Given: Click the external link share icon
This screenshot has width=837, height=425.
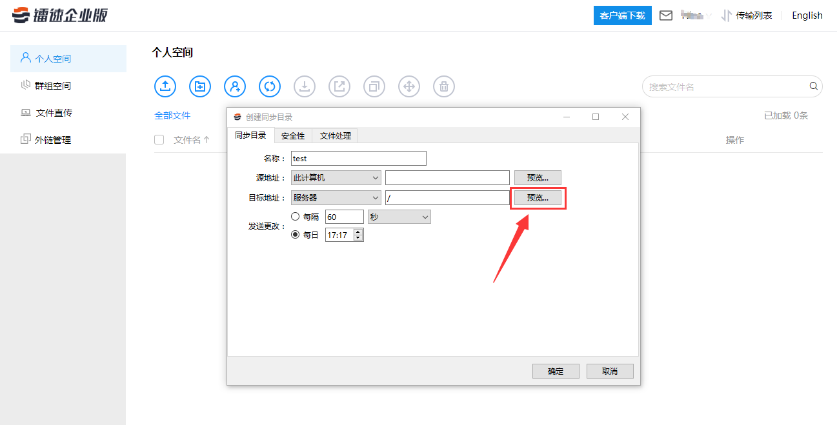Looking at the screenshot, I should 339,86.
